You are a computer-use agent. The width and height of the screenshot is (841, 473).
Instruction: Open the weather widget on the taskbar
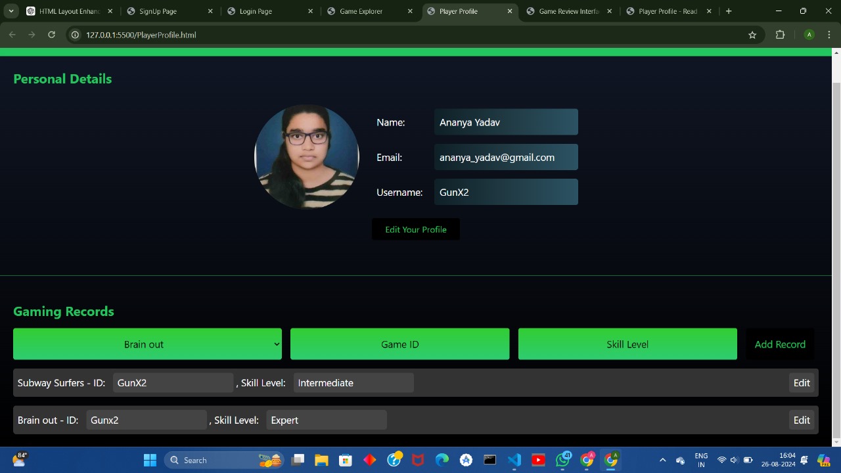pyautogui.click(x=19, y=460)
